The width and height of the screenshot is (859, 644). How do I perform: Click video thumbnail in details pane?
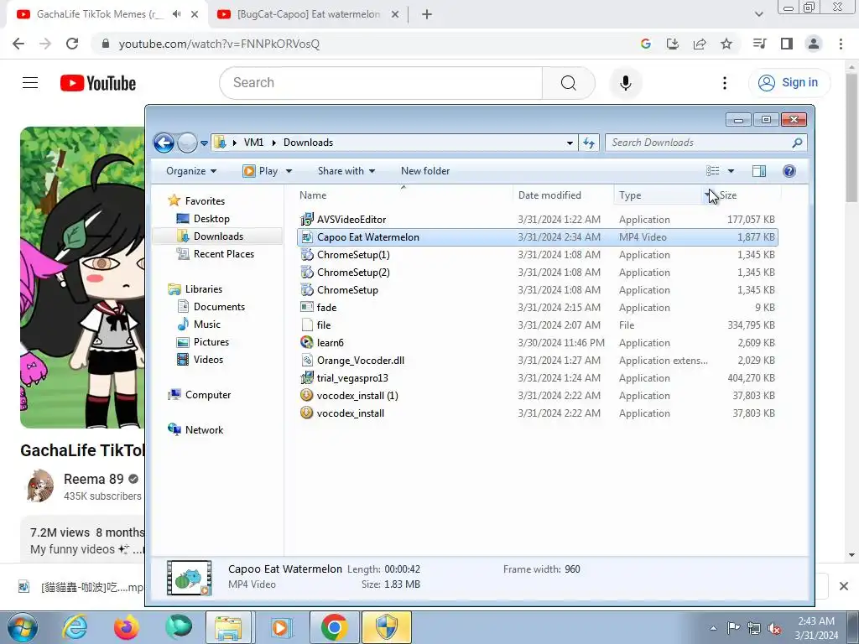tap(189, 578)
